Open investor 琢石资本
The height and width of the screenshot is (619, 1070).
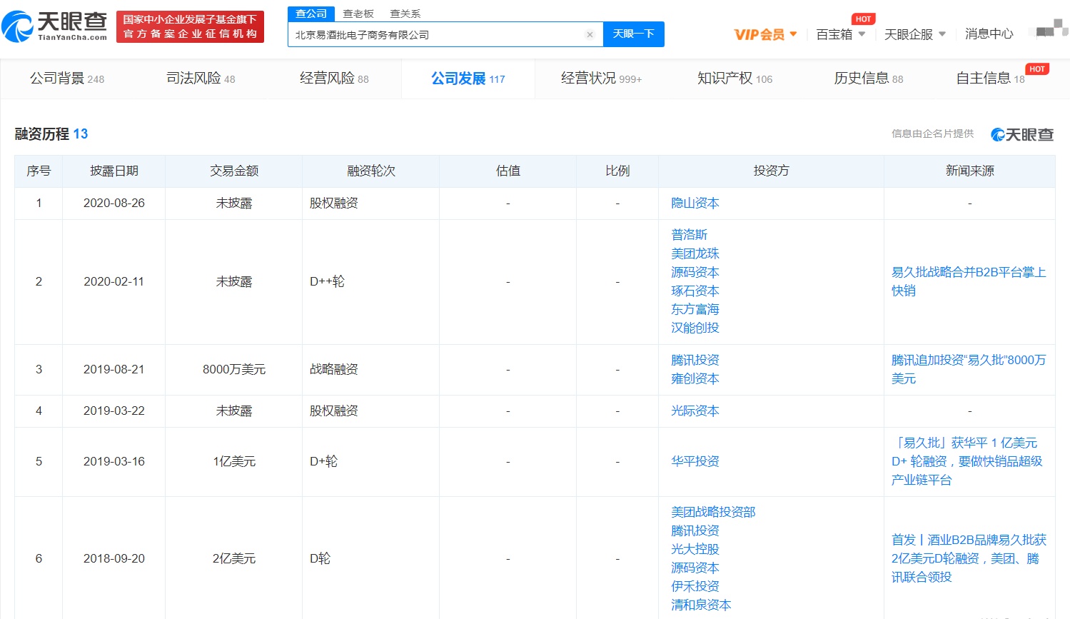coord(695,291)
